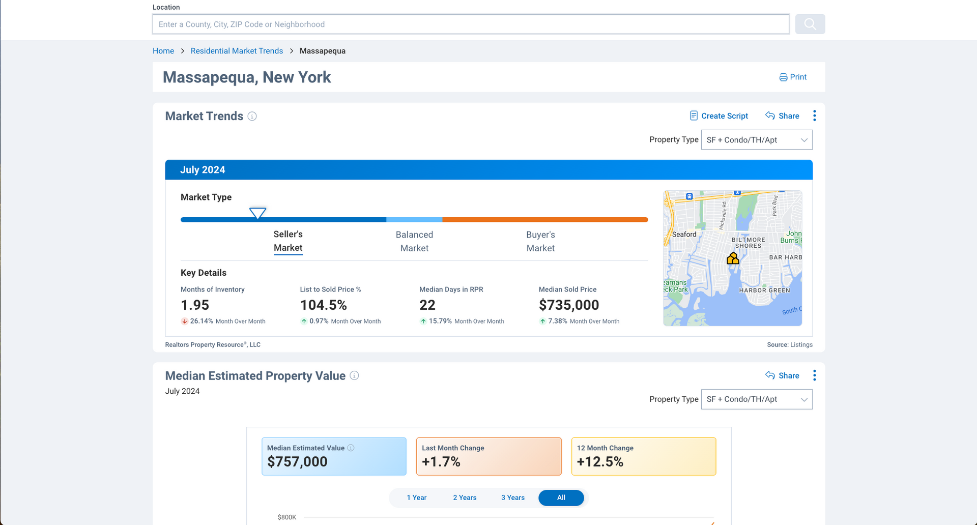Click the Median Estimated Property Value info icon

point(355,376)
